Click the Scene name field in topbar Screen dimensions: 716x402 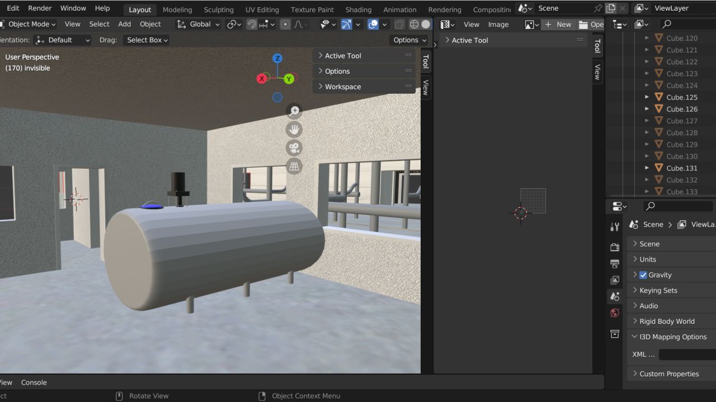point(564,8)
